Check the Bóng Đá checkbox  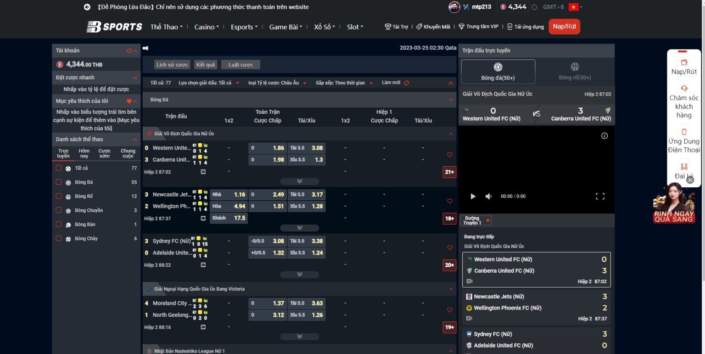coord(59,182)
